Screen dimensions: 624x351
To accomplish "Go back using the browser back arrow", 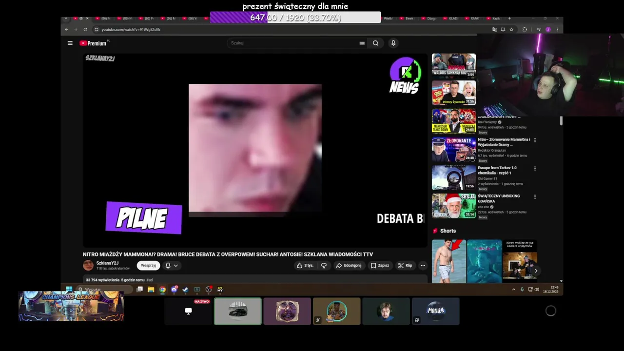I will [x=66, y=29].
